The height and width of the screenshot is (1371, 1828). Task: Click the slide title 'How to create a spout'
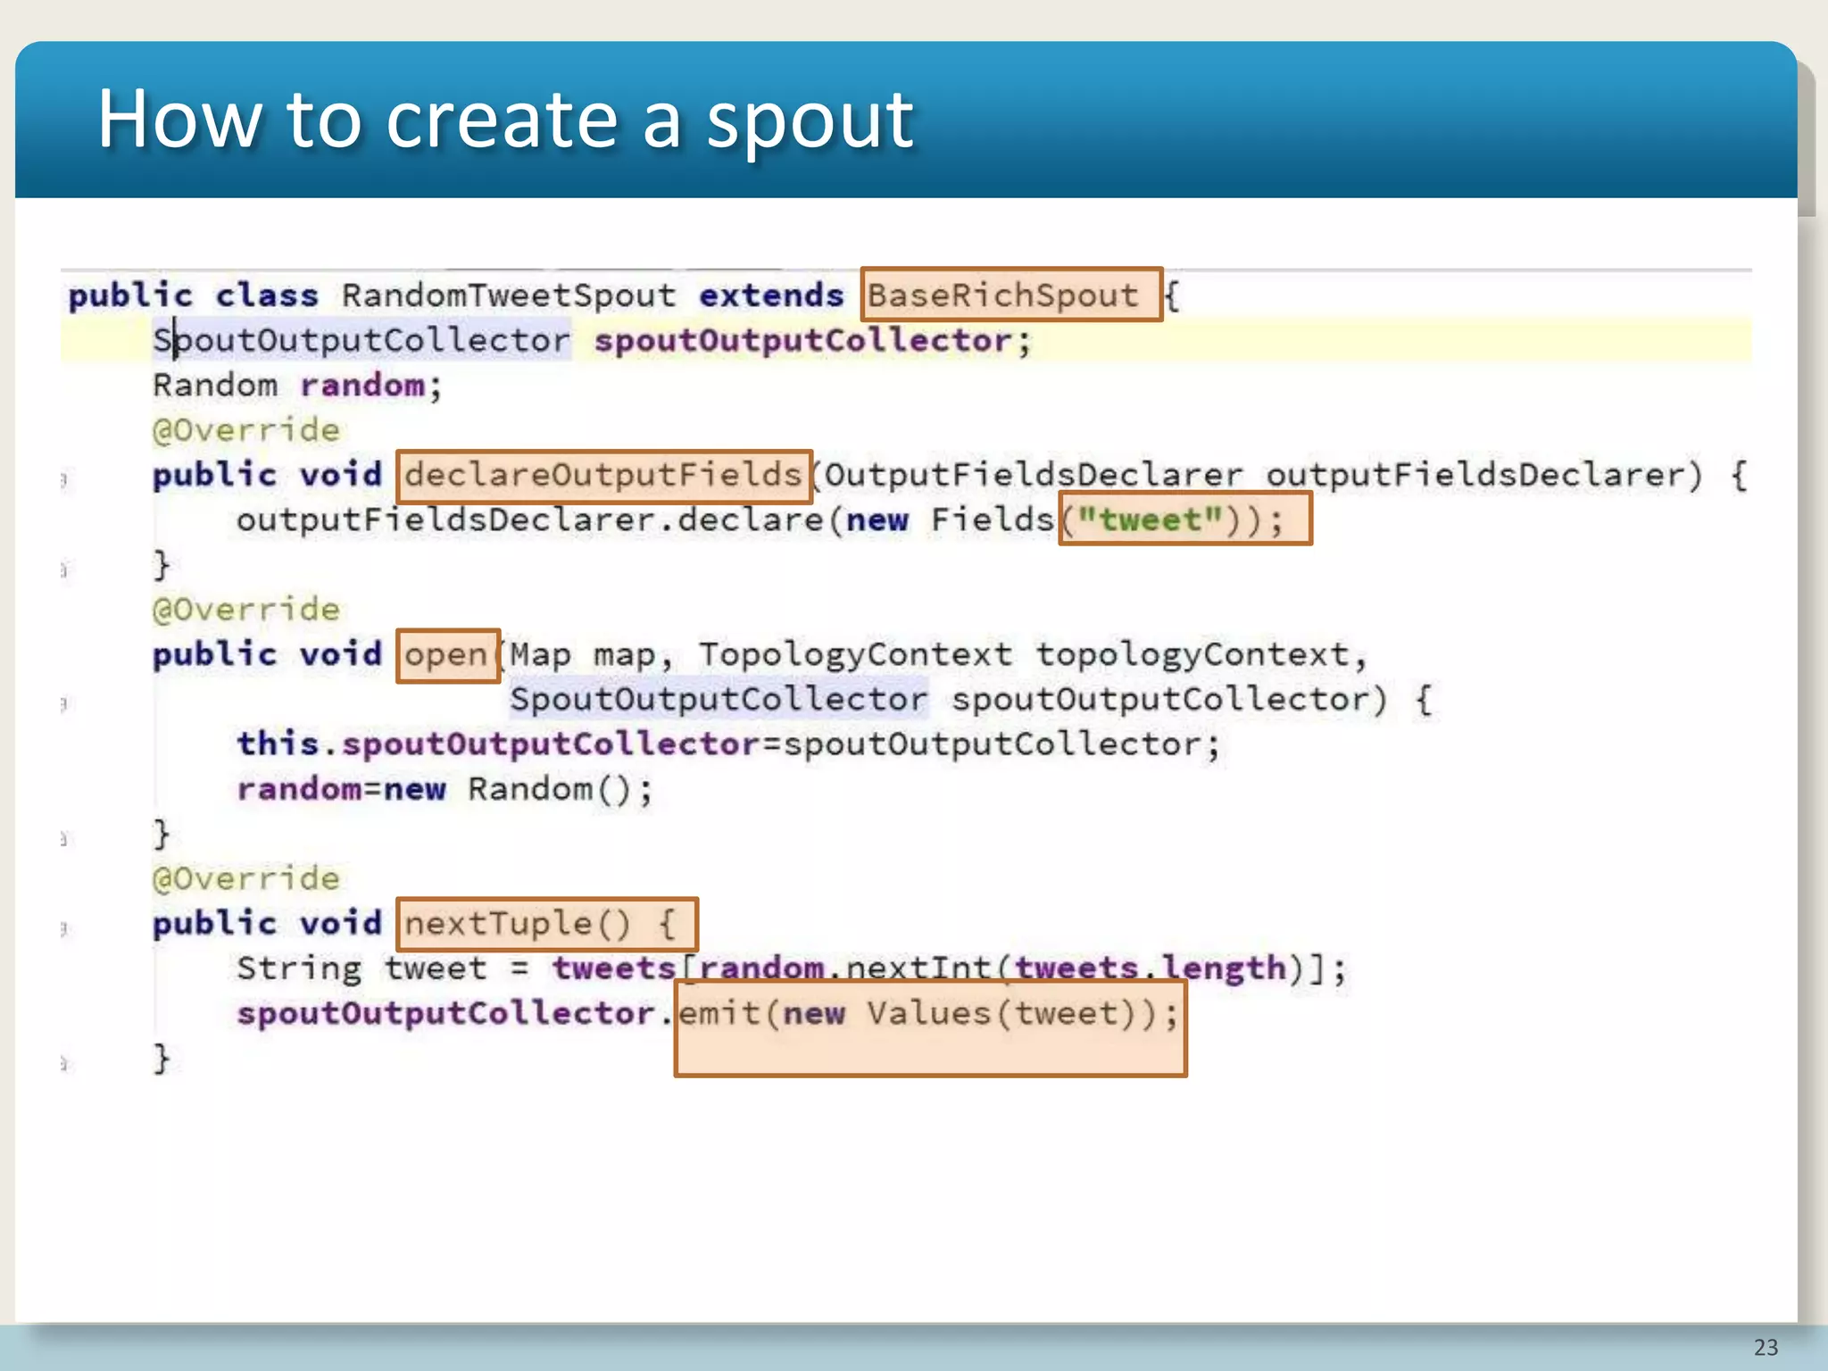point(505,119)
